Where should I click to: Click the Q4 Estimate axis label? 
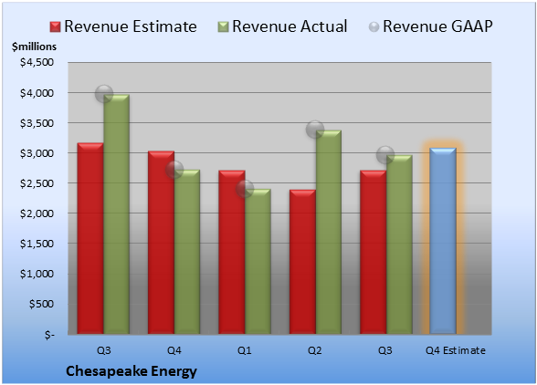(456, 350)
